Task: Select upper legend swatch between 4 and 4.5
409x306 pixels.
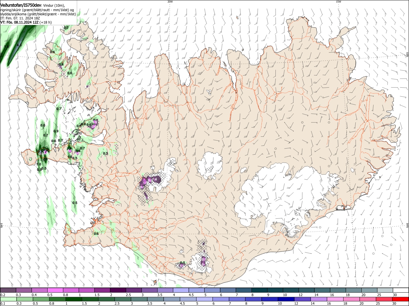Action: (x=181, y=290)
